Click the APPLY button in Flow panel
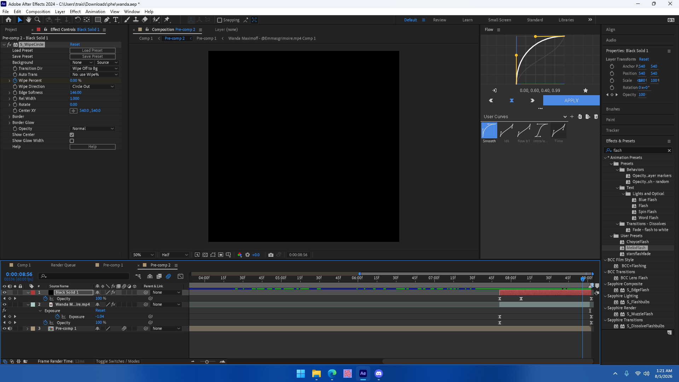Screen dimensions: 679x382 coord(571,100)
